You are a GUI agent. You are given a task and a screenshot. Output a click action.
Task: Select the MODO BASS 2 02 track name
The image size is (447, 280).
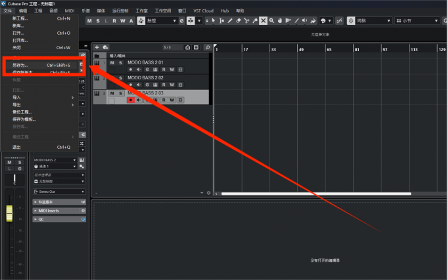pos(145,77)
